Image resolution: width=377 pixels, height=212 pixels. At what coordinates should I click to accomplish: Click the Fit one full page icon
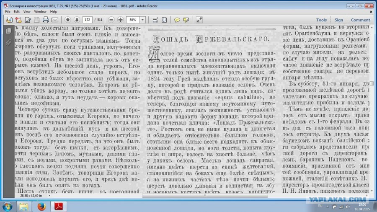coord(164,20)
